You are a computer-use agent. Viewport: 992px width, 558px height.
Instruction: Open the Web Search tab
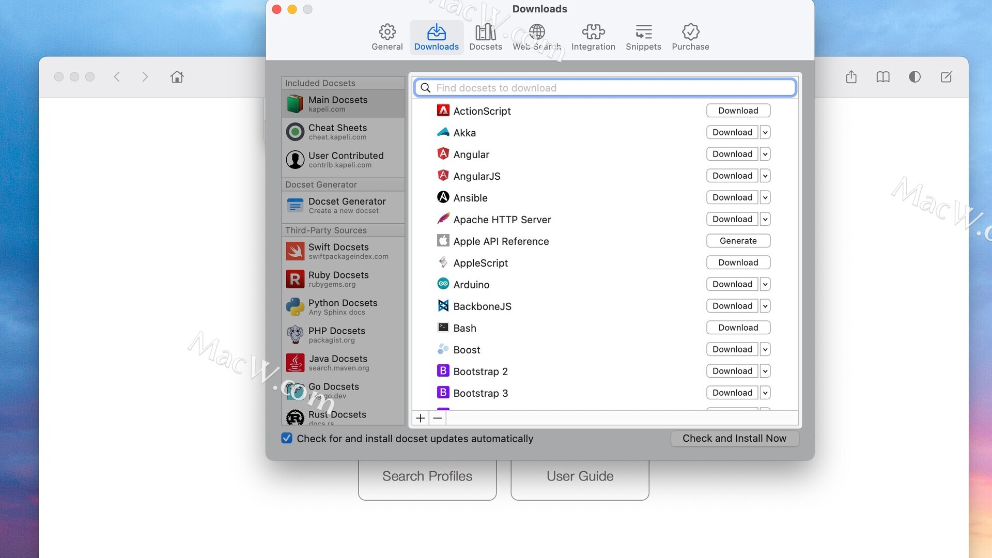[537, 37]
